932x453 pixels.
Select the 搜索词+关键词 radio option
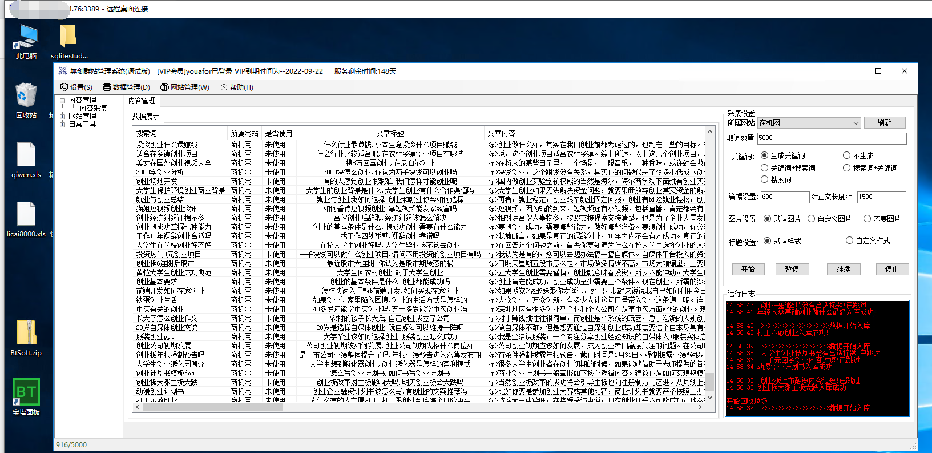(x=870, y=168)
